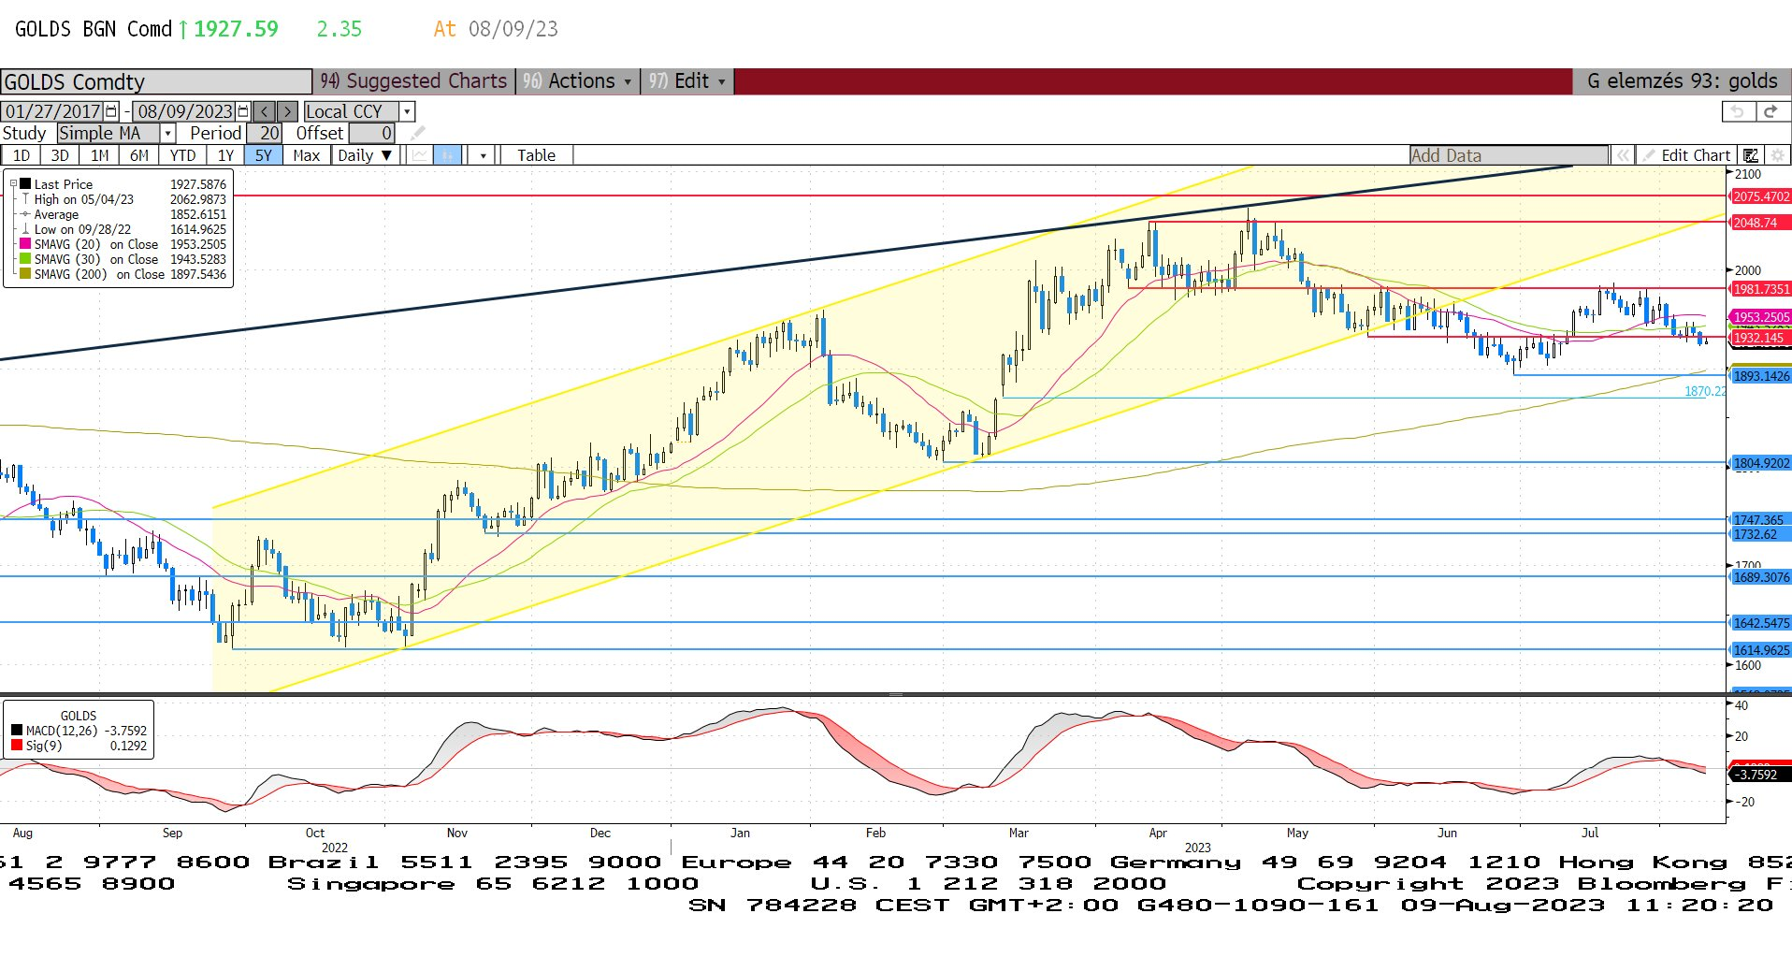
Task: Click the Sig(9) red legend marker
Action: click(x=17, y=746)
